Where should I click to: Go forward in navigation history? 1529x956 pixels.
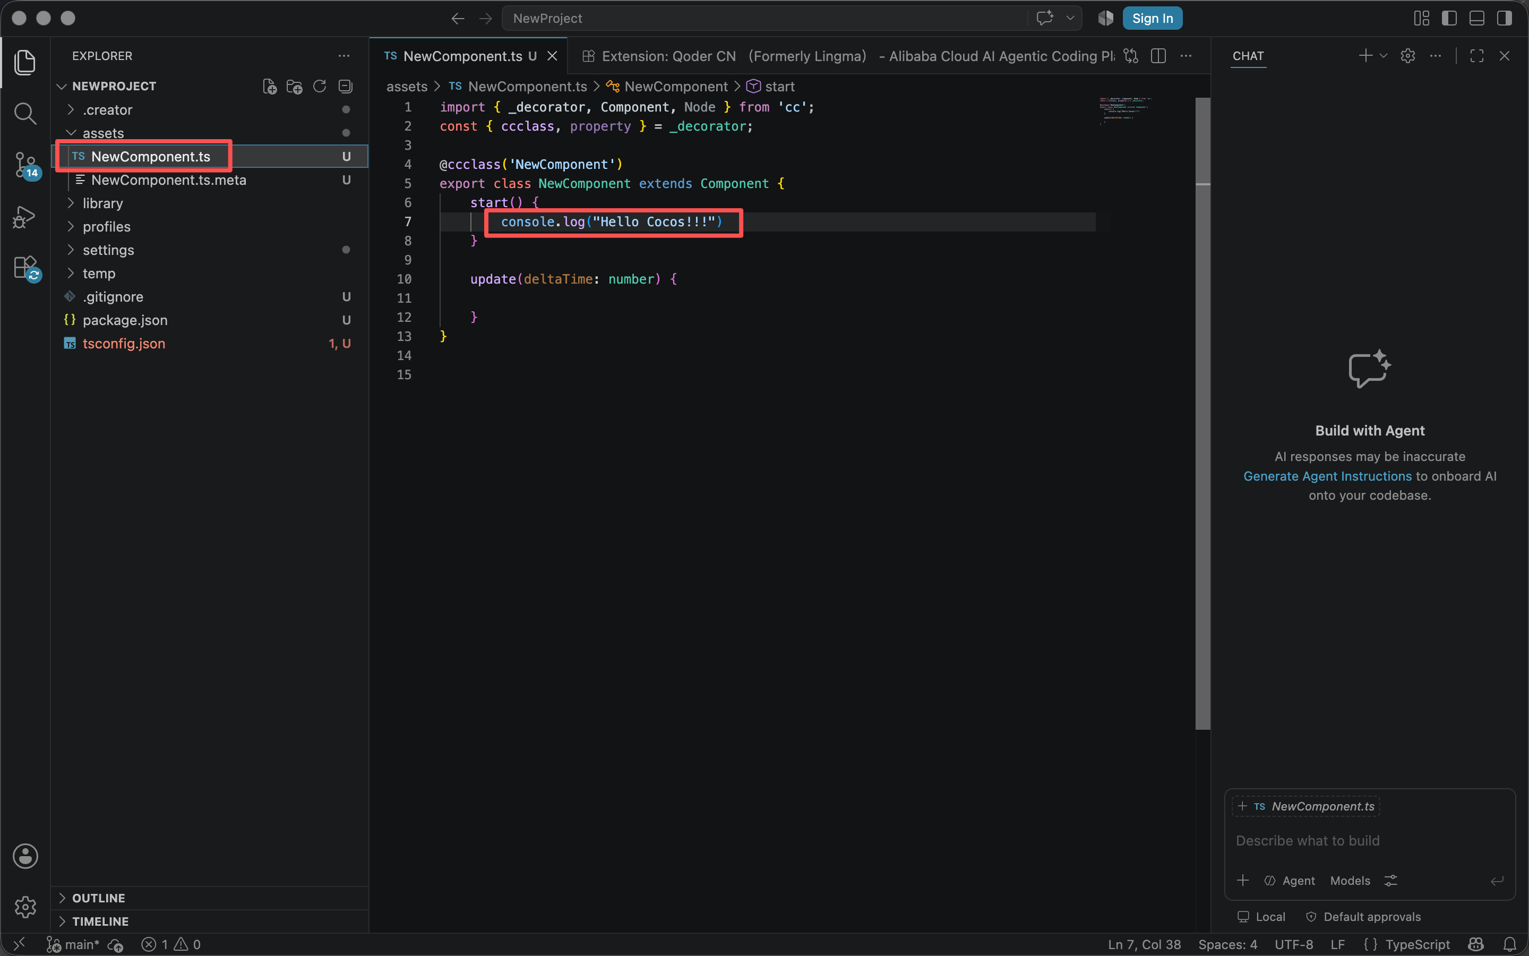(485, 19)
